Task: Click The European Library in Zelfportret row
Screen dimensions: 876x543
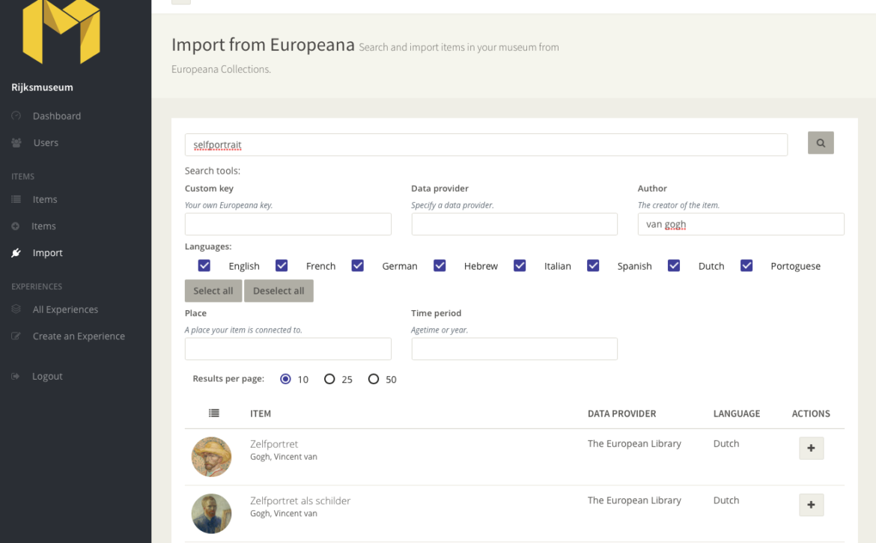Action: tap(634, 443)
